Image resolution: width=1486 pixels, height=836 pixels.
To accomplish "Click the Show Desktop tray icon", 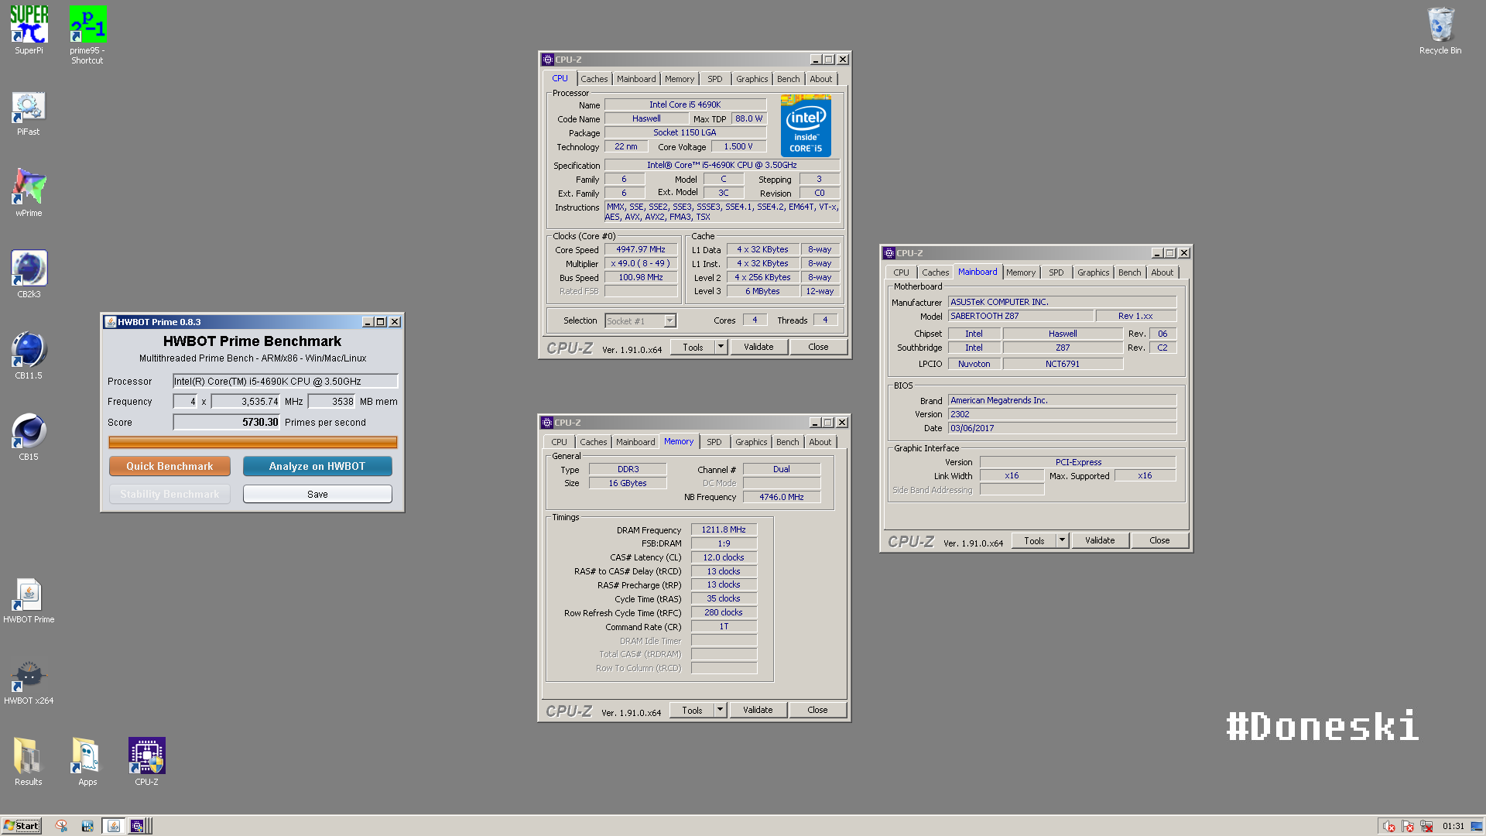I will coord(1477,826).
